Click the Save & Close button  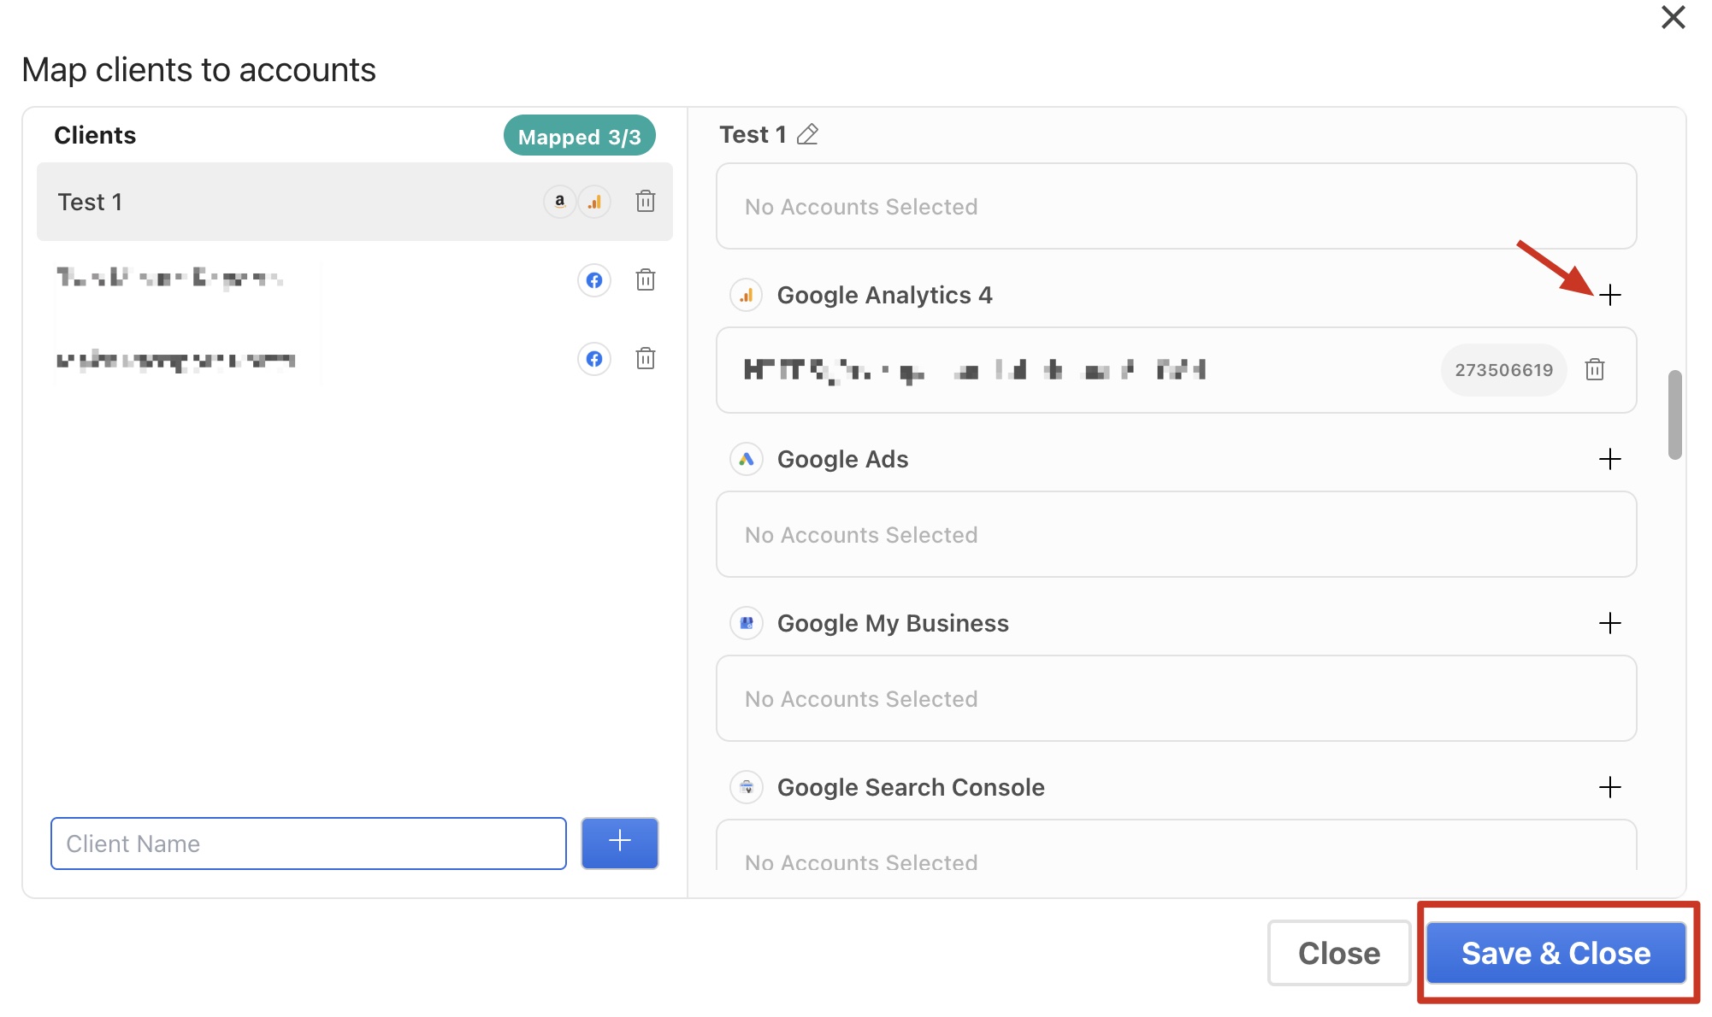click(x=1556, y=953)
